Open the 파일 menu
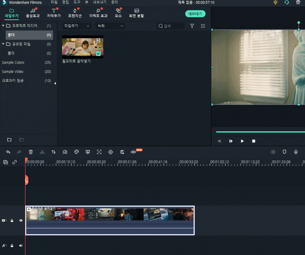Screen dimensions: 305x255 [x=54, y=2]
